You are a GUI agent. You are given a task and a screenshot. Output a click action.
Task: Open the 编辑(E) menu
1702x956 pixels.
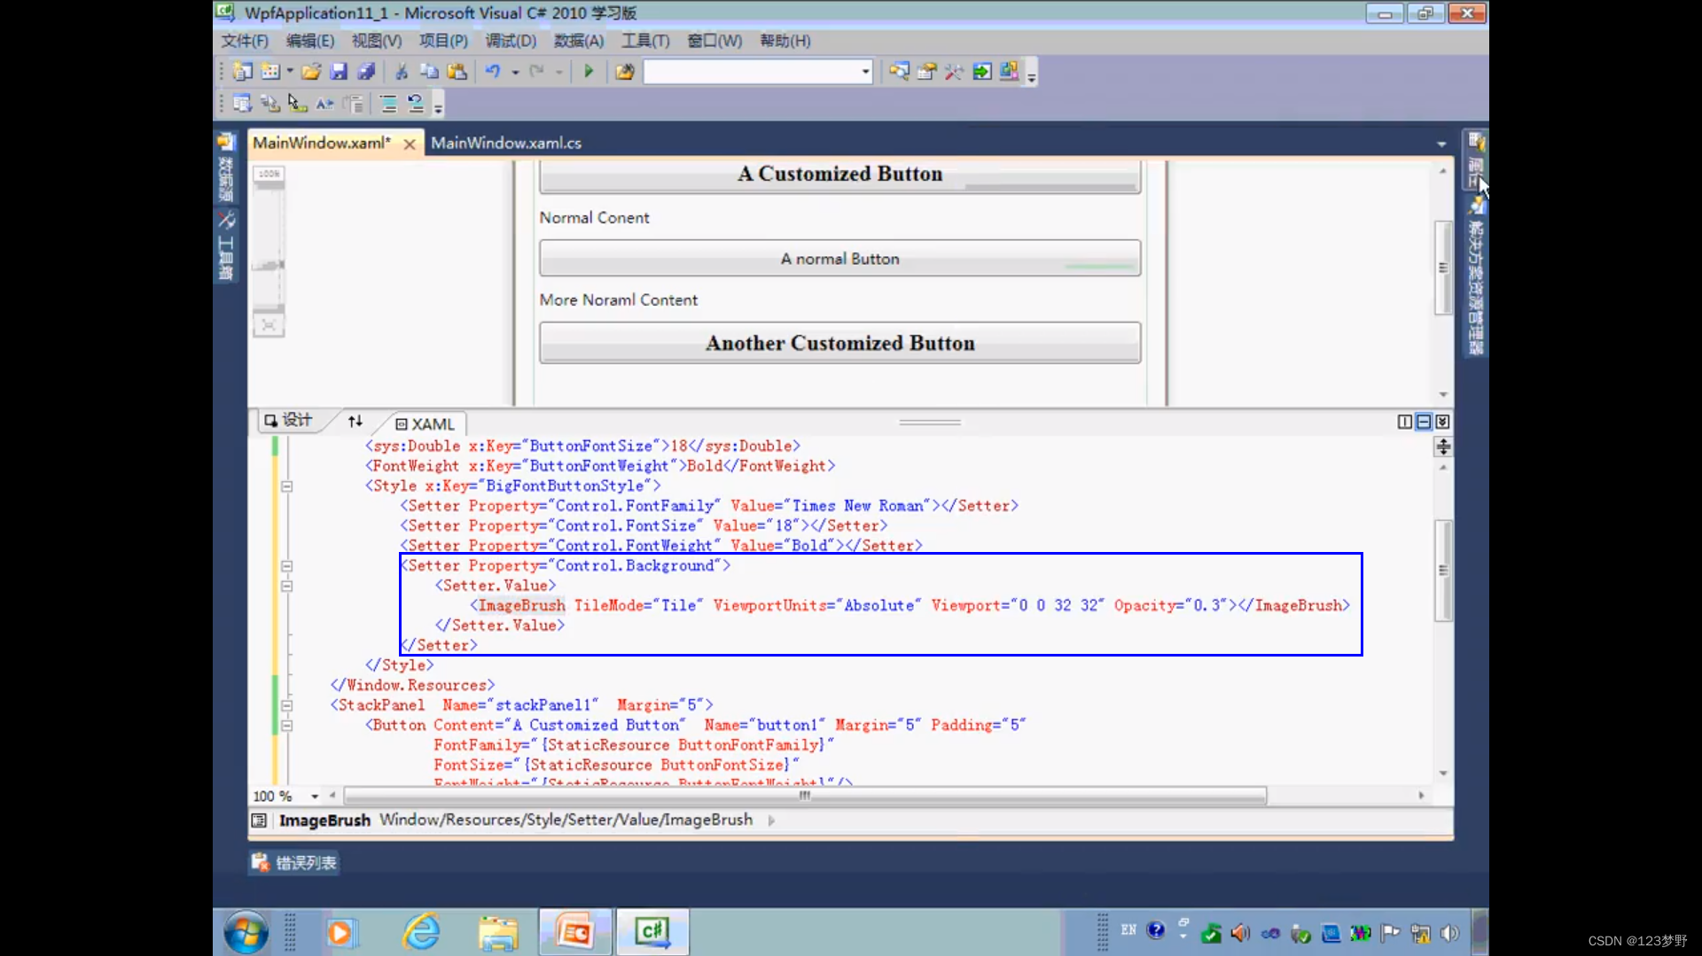click(310, 41)
